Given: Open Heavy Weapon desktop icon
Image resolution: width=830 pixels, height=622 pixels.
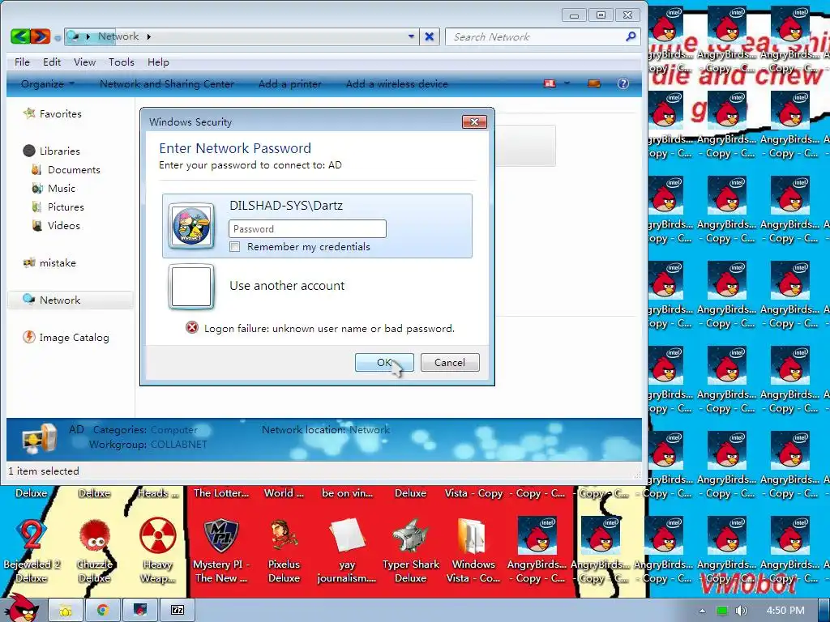Looking at the screenshot, I should (158, 551).
